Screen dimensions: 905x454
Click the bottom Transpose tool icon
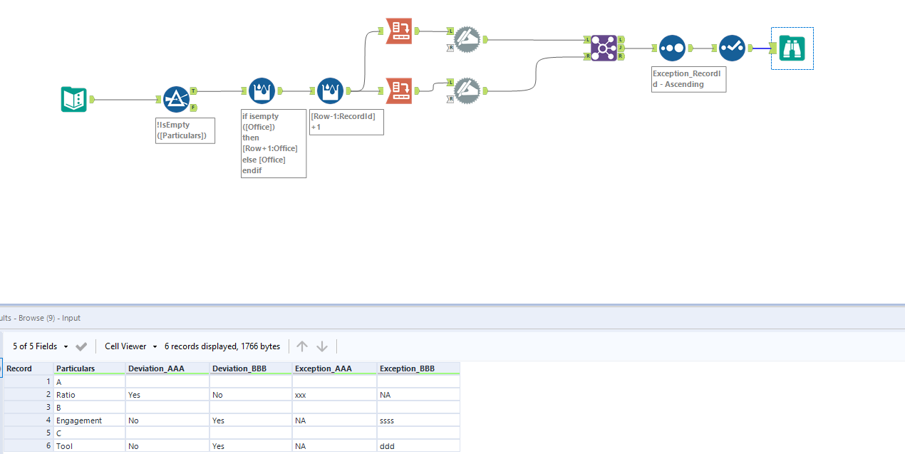[x=398, y=91]
